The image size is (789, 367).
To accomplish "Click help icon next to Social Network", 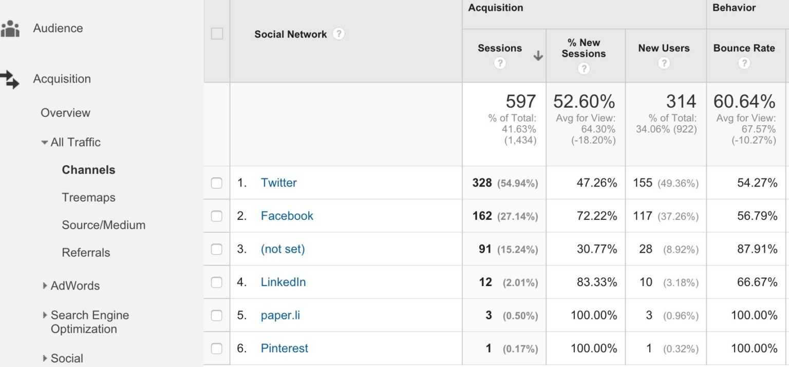I will pyautogui.click(x=338, y=34).
